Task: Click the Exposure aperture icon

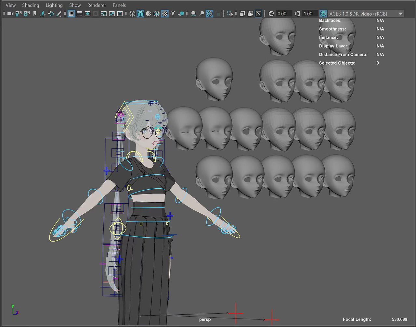Action: [271, 14]
